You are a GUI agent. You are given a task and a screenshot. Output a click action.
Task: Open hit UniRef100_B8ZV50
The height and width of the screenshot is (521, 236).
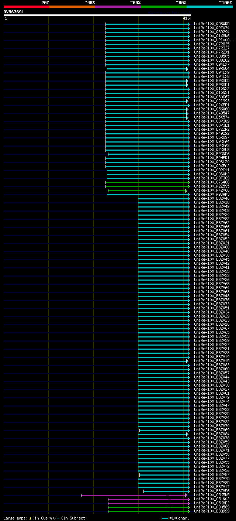(x=212, y=454)
